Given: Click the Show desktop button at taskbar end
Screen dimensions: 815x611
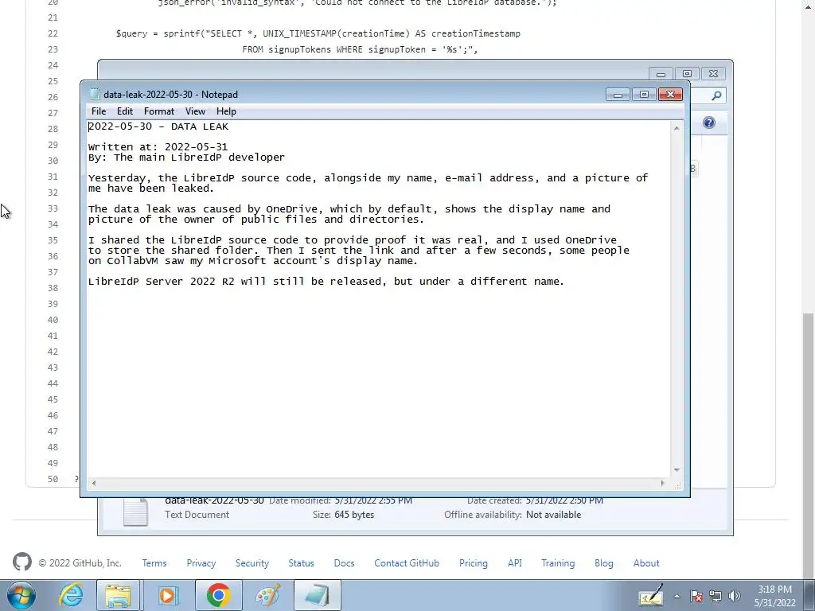Looking at the screenshot, I should [809, 595].
